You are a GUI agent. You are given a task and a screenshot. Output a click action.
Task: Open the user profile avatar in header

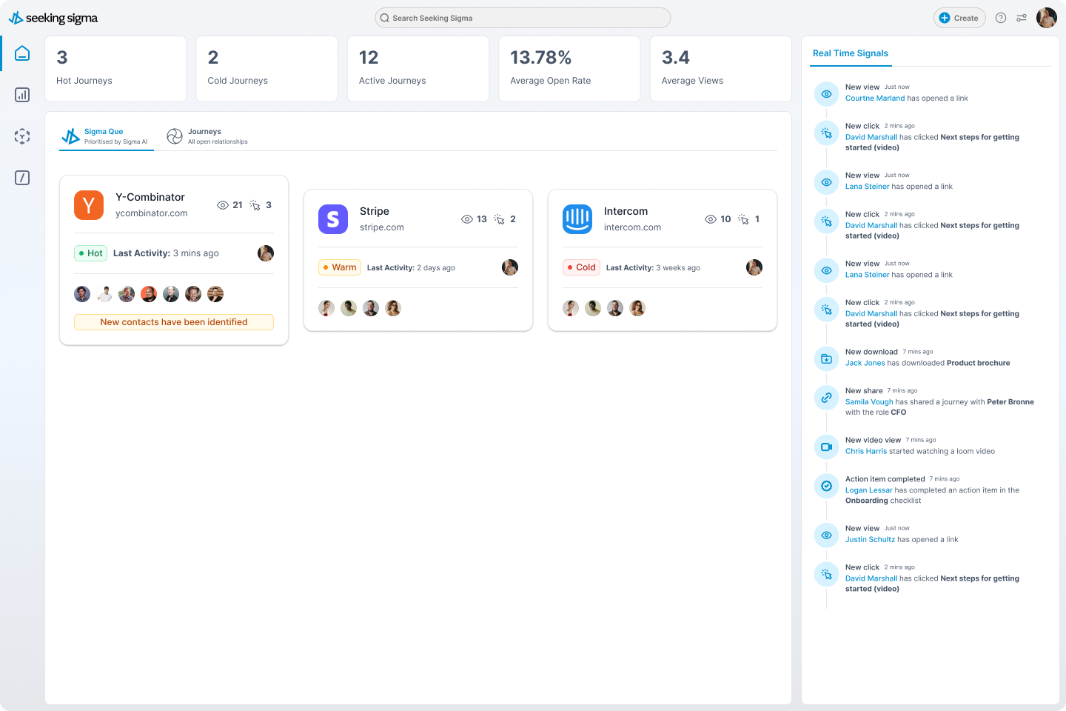coord(1047,18)
